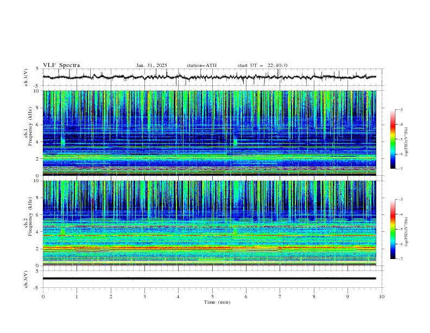This screenshot has width=430, height=333.
Task: Click the ch.1 voltage waveform trace
Action: tap(209, 77)
